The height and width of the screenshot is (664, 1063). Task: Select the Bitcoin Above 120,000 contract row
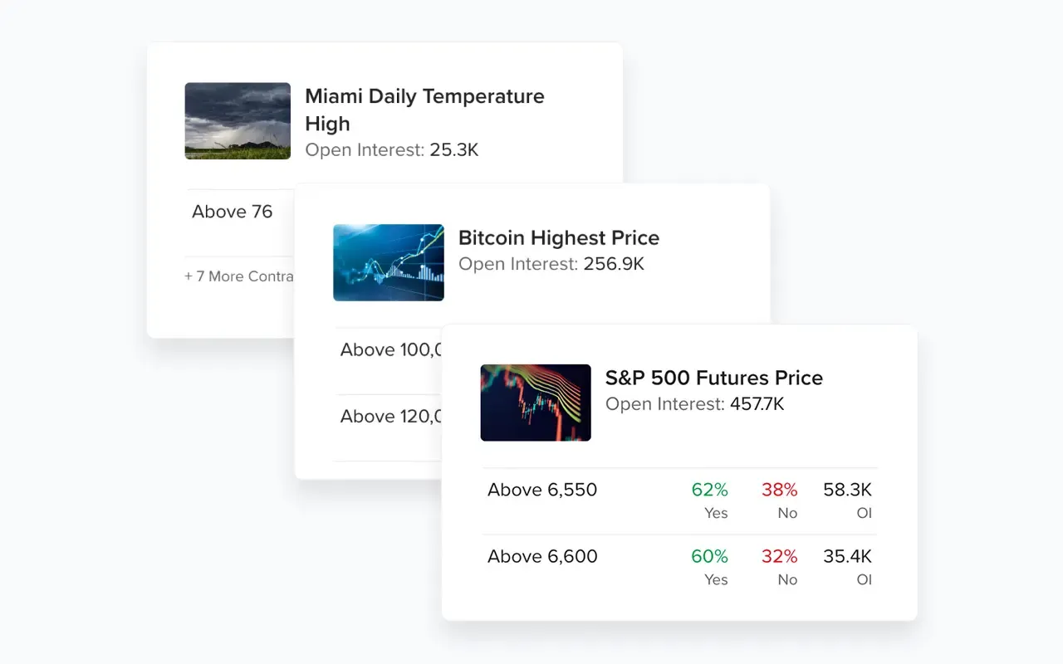tap(389, 417)
